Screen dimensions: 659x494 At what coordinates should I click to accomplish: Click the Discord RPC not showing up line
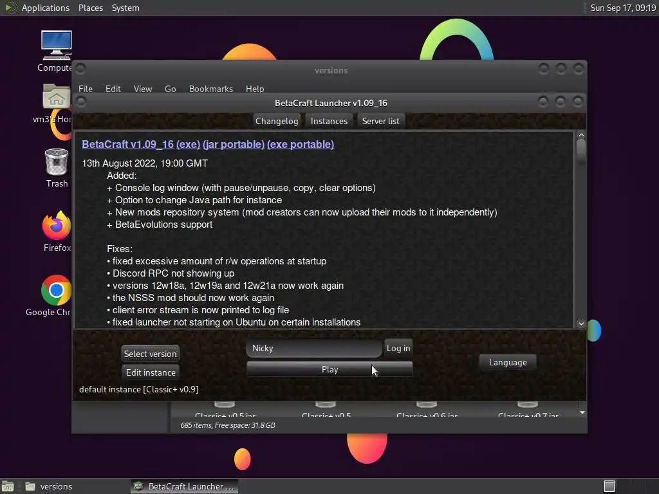[171, 273]
